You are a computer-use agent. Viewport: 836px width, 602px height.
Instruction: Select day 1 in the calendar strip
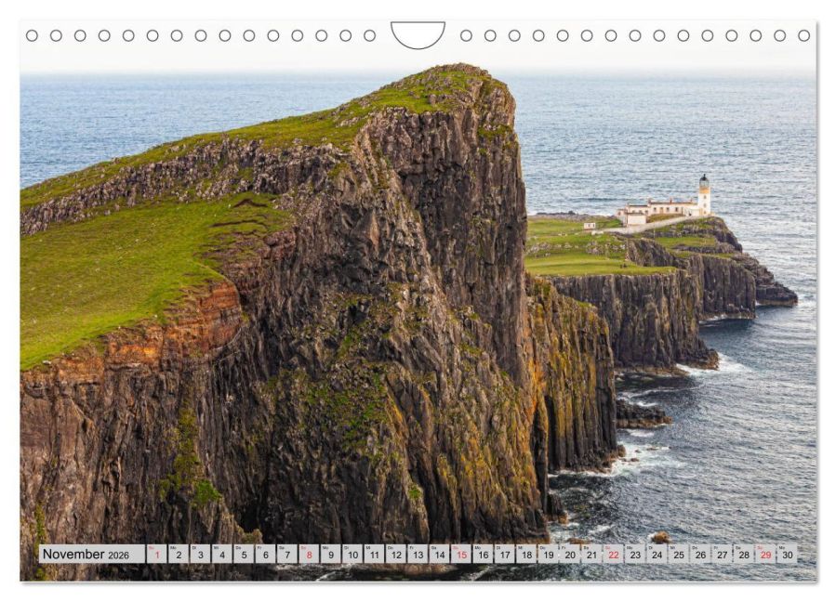tap(157, 554)
